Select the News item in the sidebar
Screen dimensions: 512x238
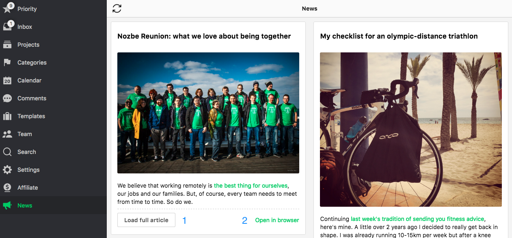click(x=24, y=206)
